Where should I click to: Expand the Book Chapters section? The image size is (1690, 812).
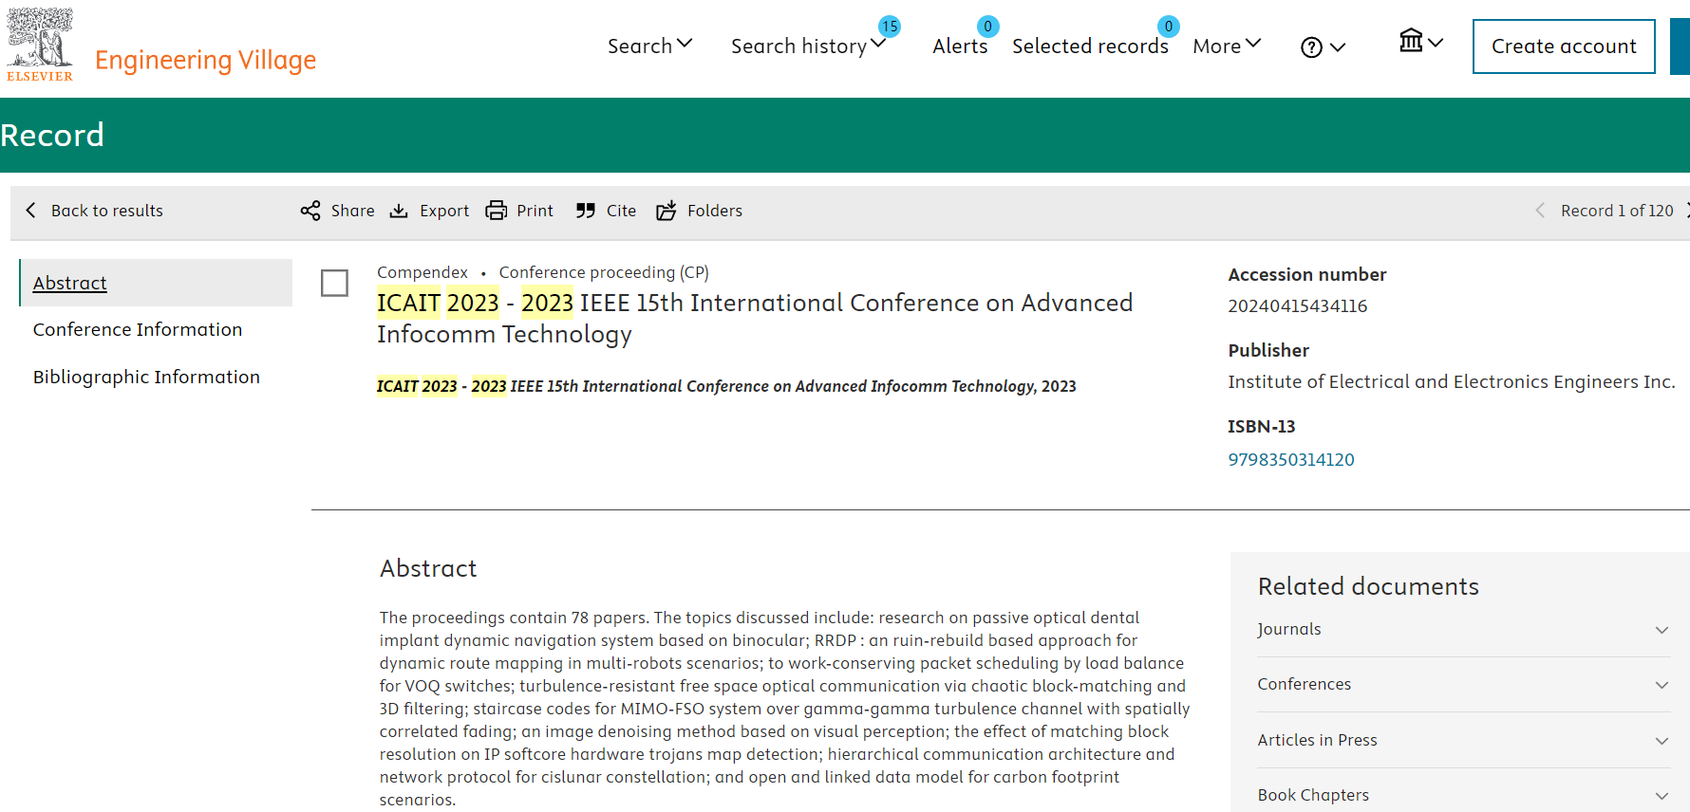tap(1662, 796)
